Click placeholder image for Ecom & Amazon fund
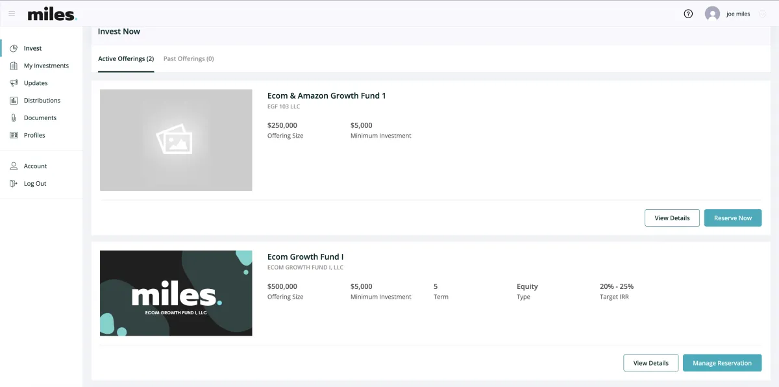This screenshot has height=387, width=779. [x=176, y=140]
